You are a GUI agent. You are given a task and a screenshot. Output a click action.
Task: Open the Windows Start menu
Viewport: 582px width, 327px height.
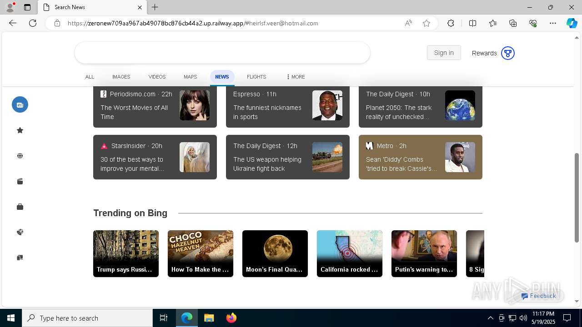(11, 318)
